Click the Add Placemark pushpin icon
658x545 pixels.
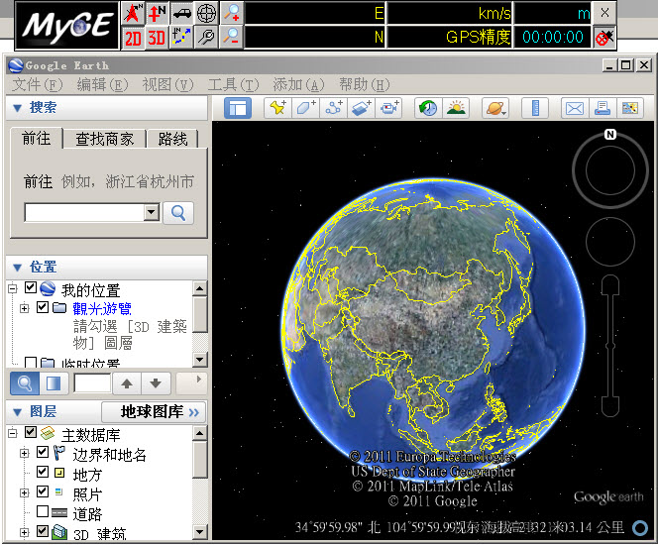point(277,108)
